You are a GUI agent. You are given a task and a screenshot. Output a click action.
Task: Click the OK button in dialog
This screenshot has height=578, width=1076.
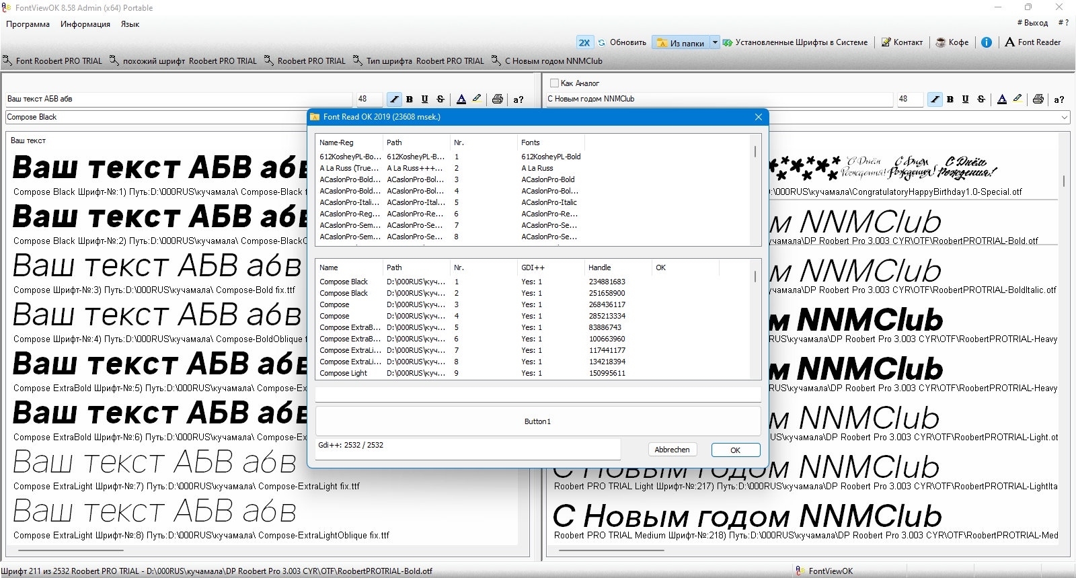pos(735,450)
